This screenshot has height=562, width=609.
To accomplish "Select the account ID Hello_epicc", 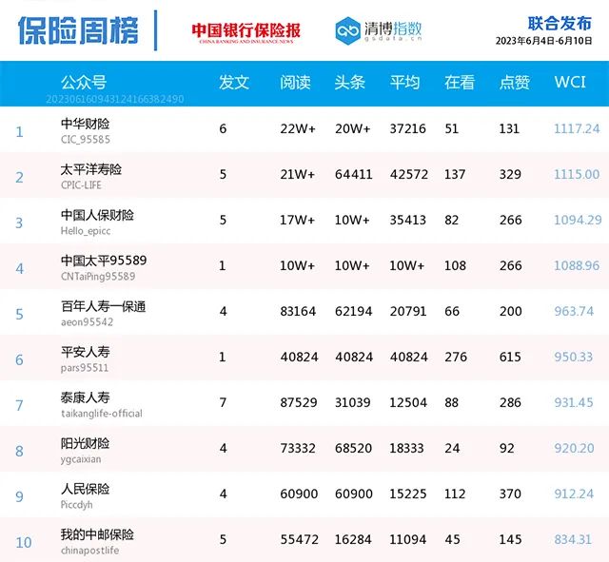I will pyautogui.click(x=86, y=231).
